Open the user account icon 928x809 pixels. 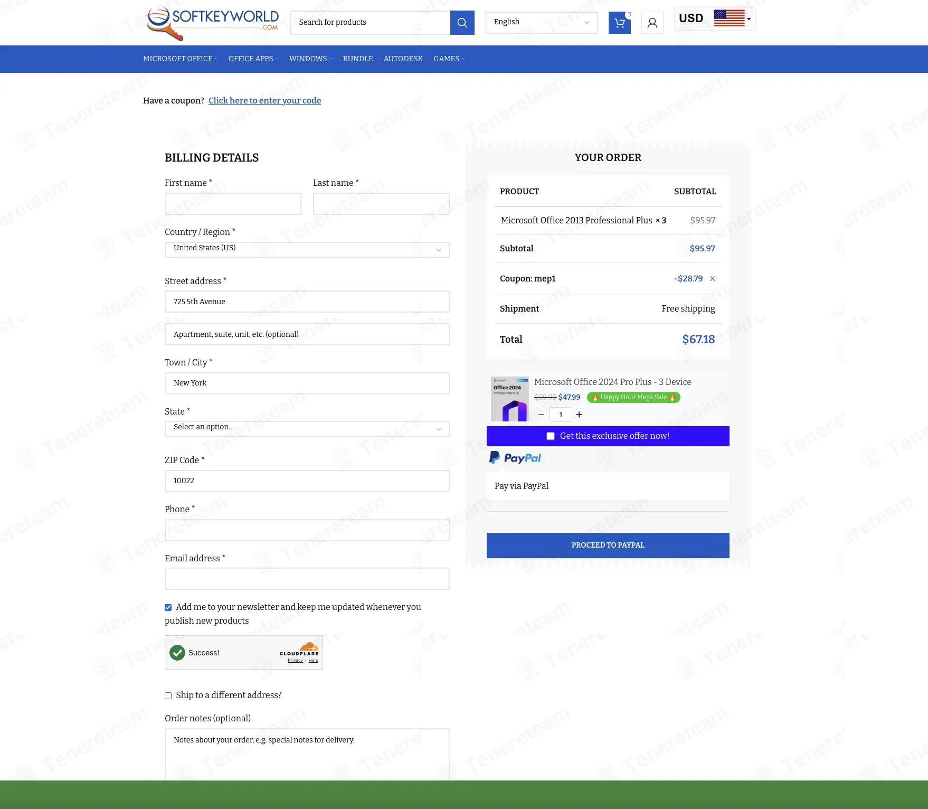tap(652, 23)
